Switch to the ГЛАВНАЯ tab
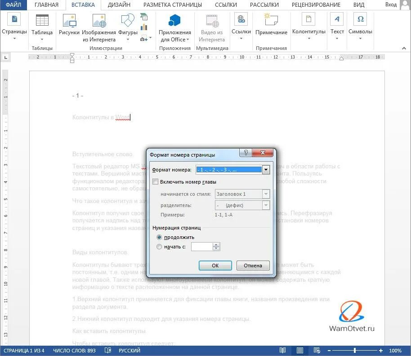This screenshot has width=411, height=356. (x=46, y=5)
